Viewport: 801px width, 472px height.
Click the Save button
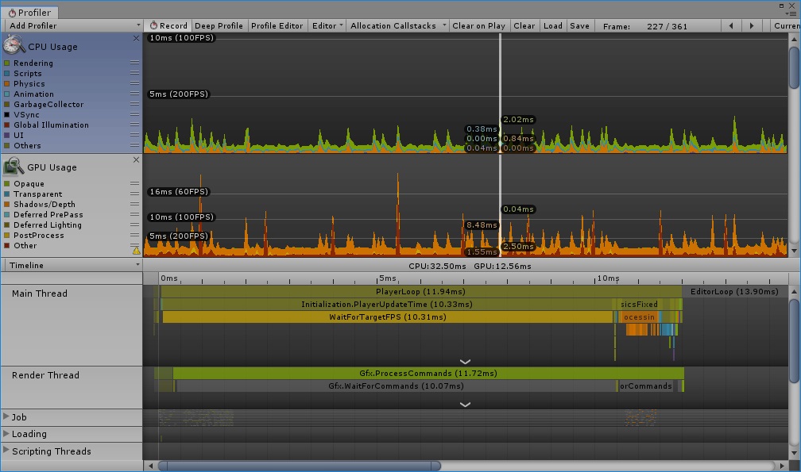click(x=580, y=25)
